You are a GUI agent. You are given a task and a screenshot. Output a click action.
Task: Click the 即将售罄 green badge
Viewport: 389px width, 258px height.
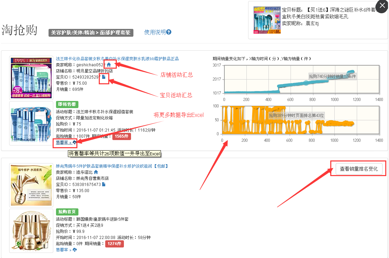point(67,104)
